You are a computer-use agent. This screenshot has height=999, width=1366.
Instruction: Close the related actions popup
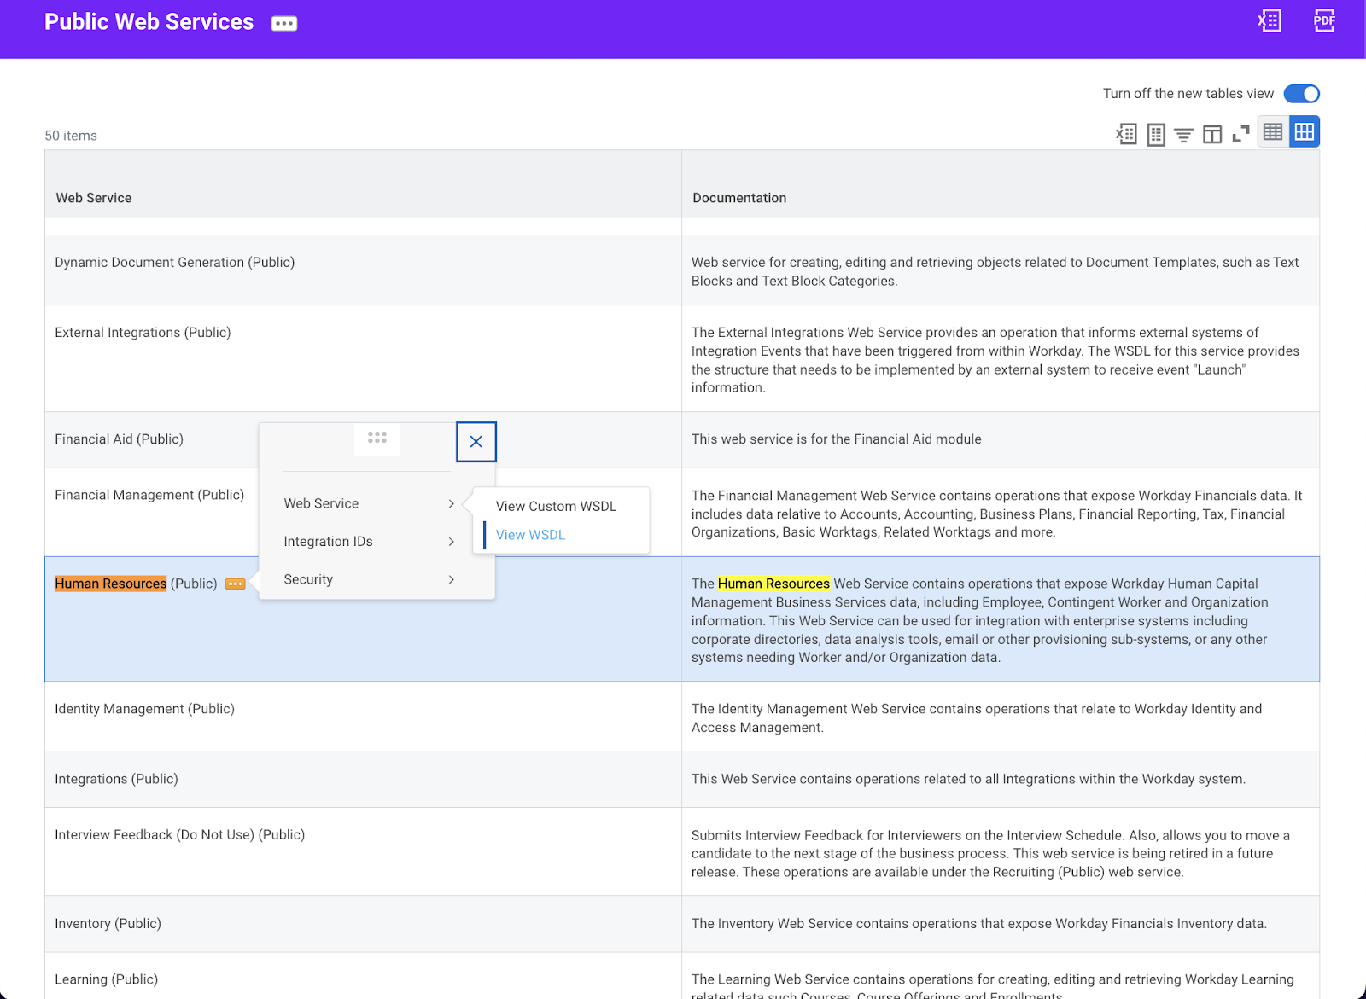tap(476, 442)
